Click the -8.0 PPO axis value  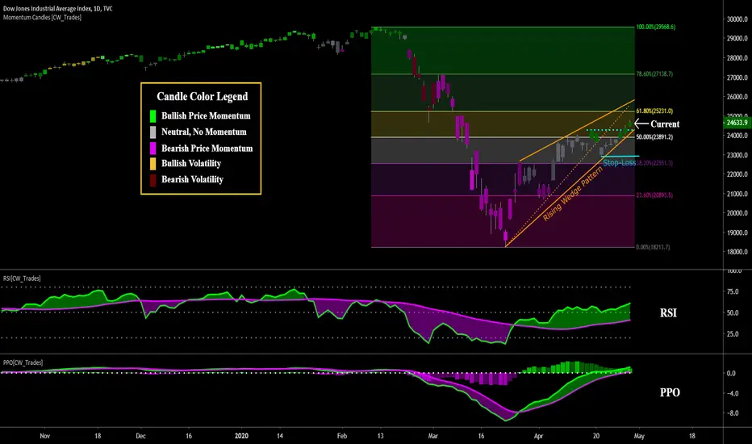click(x=731, y=413)
